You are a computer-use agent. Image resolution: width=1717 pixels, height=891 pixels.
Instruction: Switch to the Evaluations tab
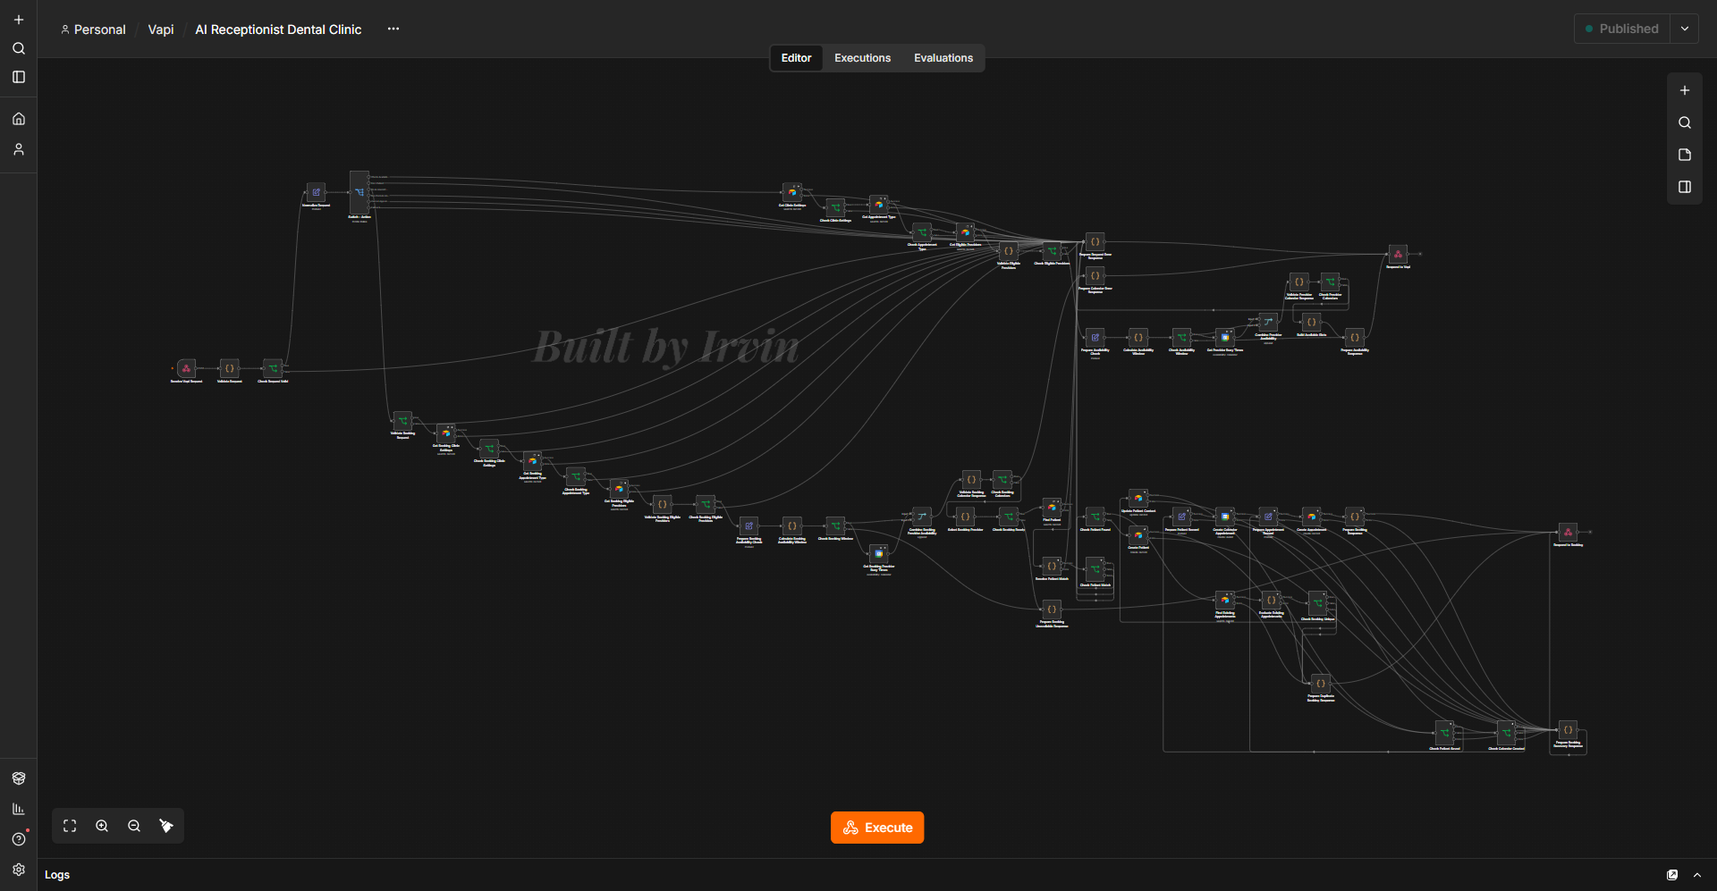point(943,58)
